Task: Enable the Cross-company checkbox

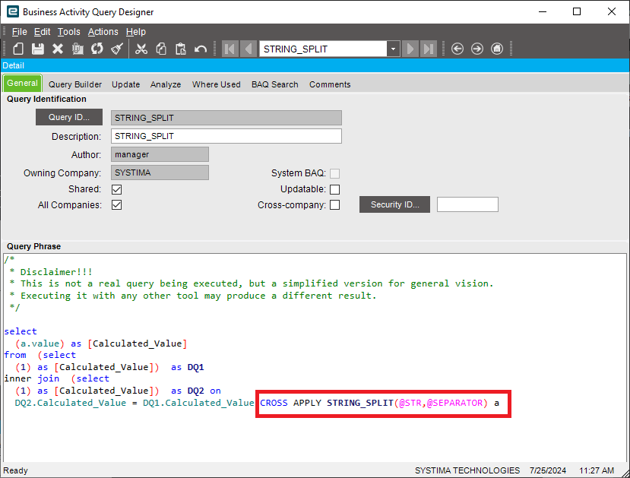Action: click(x=334, y=205)
